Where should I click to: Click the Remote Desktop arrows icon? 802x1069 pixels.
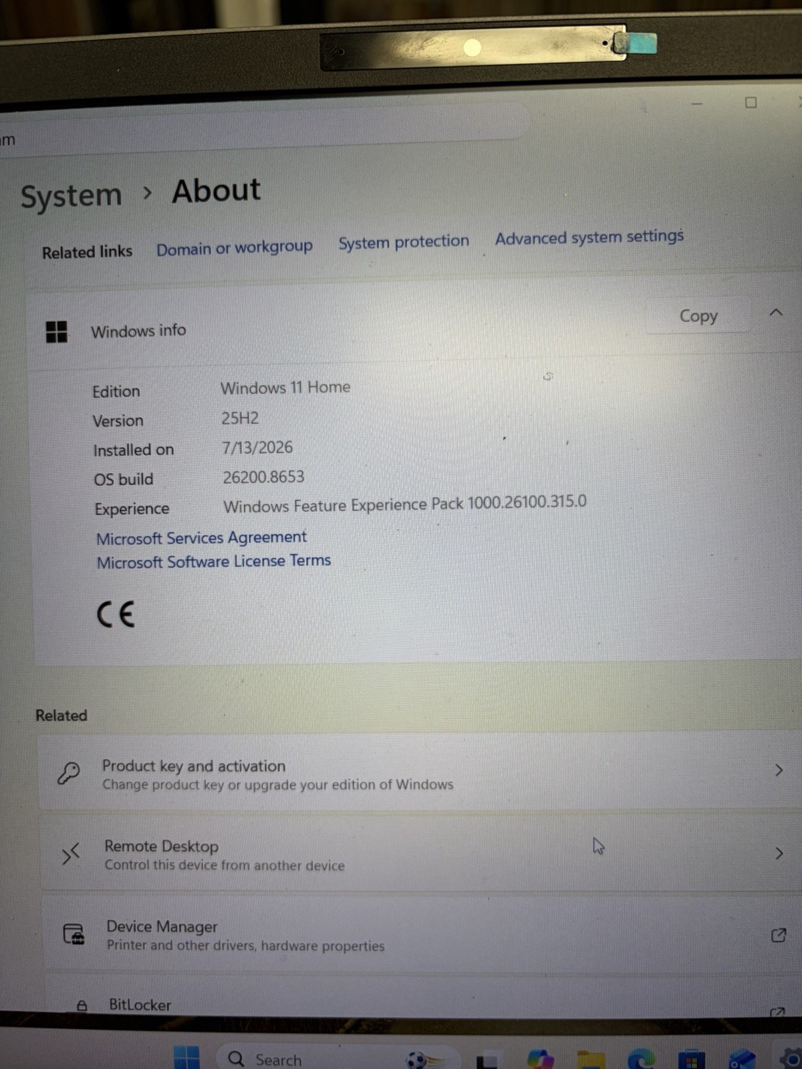coord(70,854)
